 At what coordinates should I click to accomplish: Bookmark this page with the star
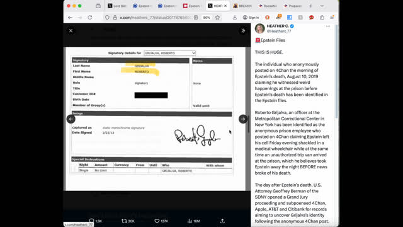tap(217, 18)
